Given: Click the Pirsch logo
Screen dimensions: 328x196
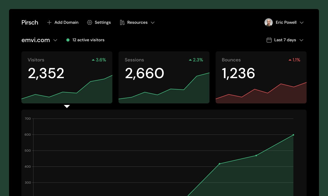Looking at the screenshot, I should coord(30,22).
